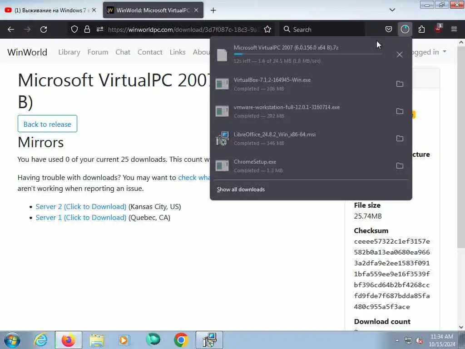Open the Chat menu item
This screenshot has width=465, height=349.
click(123, 52)
